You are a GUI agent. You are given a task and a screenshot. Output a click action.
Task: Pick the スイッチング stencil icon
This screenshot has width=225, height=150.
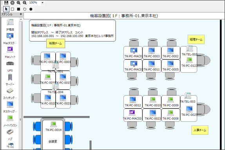click(10, 91)
